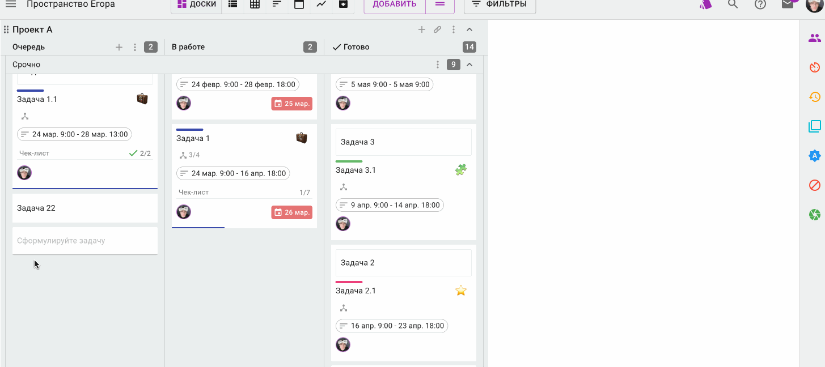
Task: Open the timer icon in the right sidebar
Action: [x=815, y=67]
